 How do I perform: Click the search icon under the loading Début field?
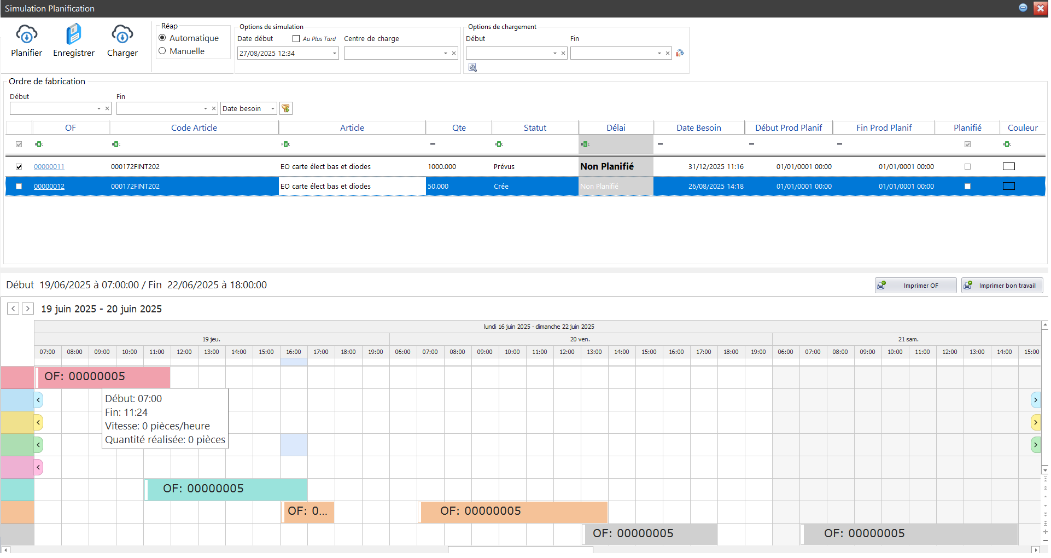[x=472, y=67]
